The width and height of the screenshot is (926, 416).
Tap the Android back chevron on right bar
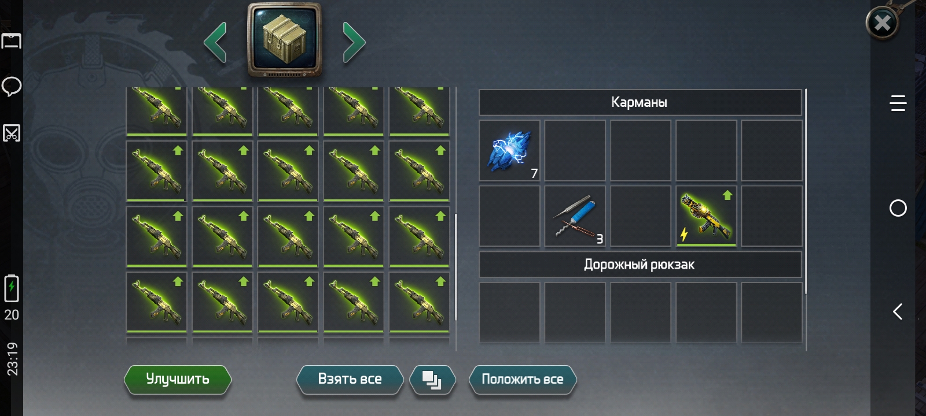[898, 312]
